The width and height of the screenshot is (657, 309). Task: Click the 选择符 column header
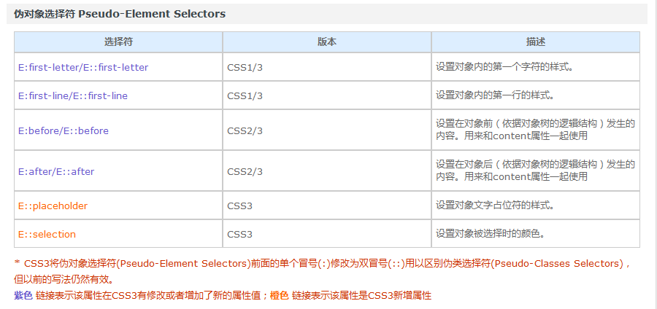118,42
